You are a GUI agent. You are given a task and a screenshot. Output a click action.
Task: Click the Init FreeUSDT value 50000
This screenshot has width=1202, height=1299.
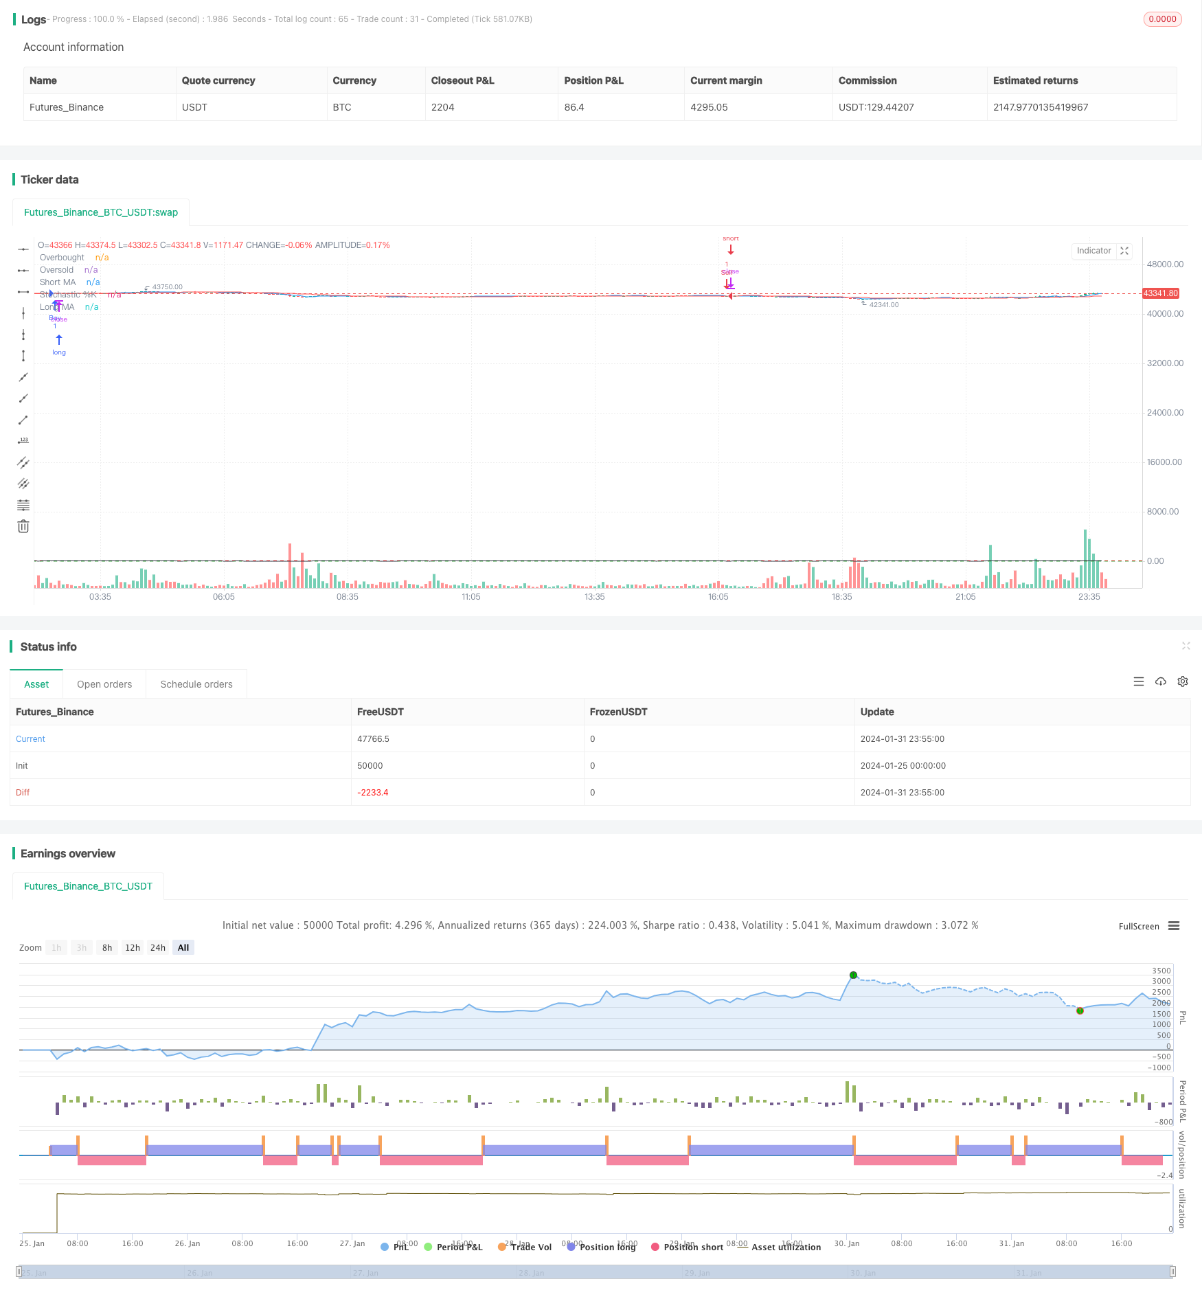(370, 765)
